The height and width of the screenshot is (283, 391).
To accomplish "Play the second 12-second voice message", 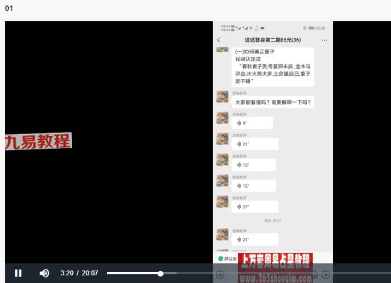I will pos(254,186).
